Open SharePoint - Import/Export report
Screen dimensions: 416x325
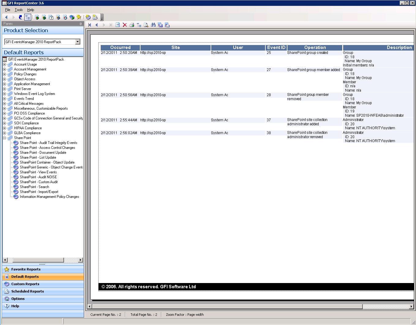[39, 192]
